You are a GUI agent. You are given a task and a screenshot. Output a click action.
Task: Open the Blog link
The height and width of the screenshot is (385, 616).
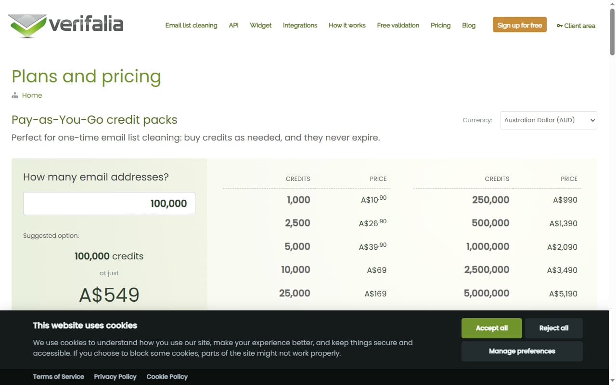pos(469,26)
